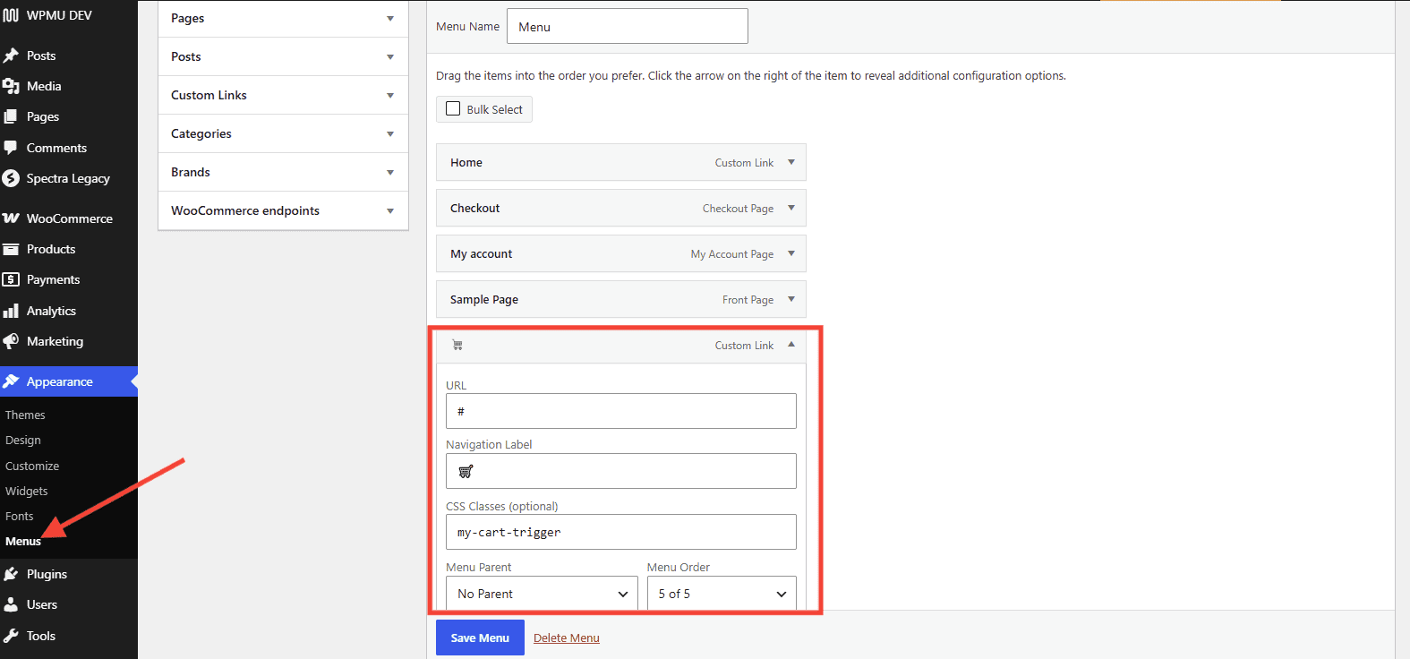Open Spectra Legacy in the sidebar
This screenshot has width=1410, height=659.
[x=69, y=178]
